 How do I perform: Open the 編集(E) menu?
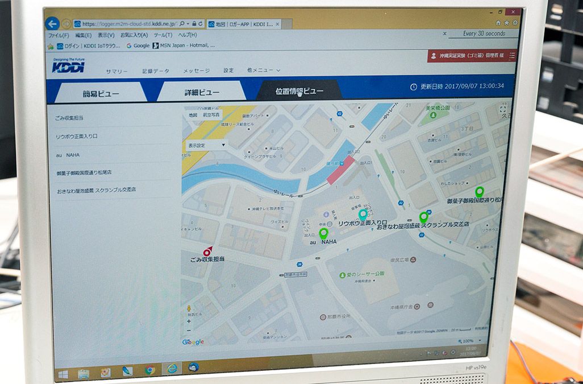click(x=84, y=35)
